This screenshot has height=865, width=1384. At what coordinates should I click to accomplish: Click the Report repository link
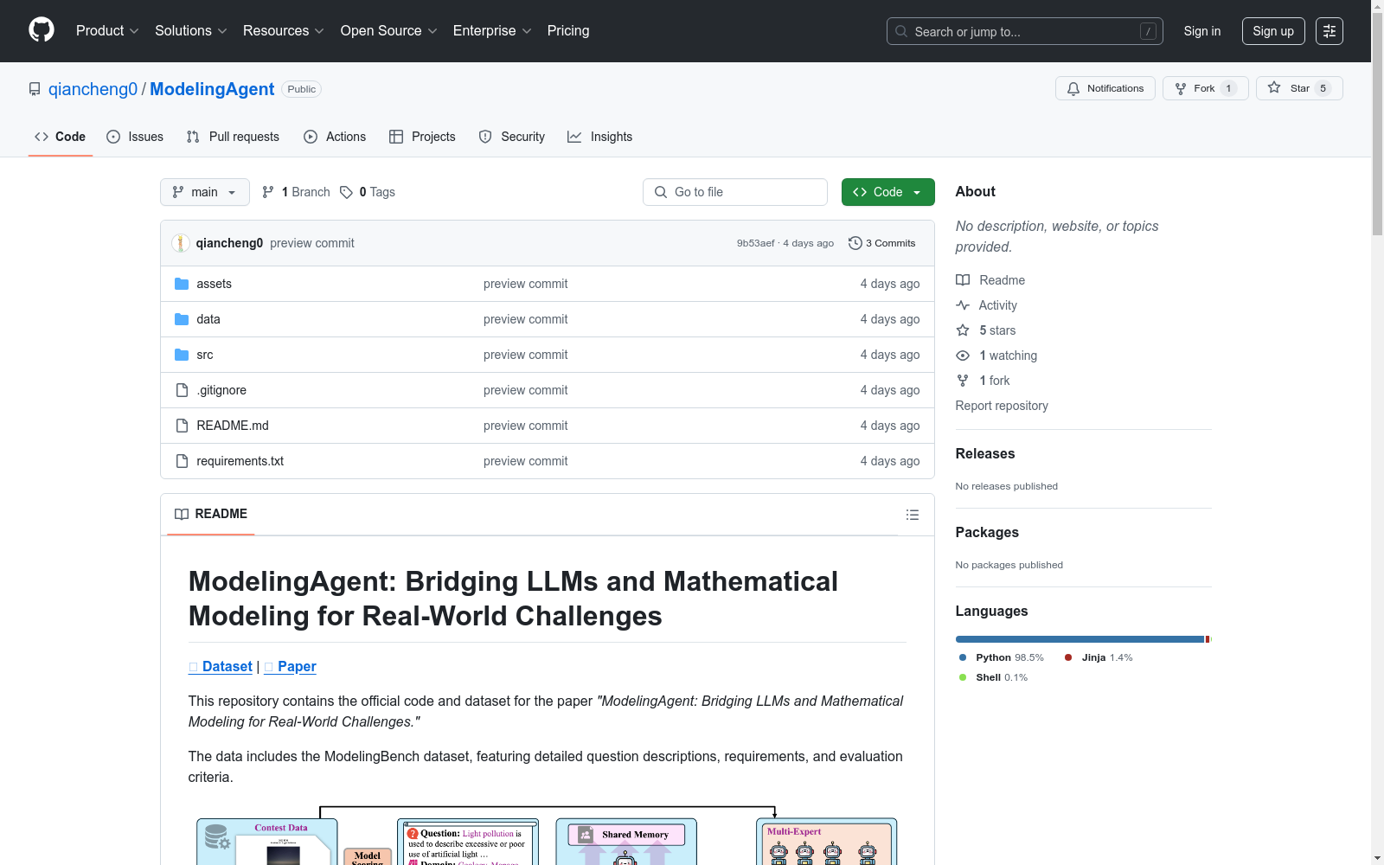1002,406
